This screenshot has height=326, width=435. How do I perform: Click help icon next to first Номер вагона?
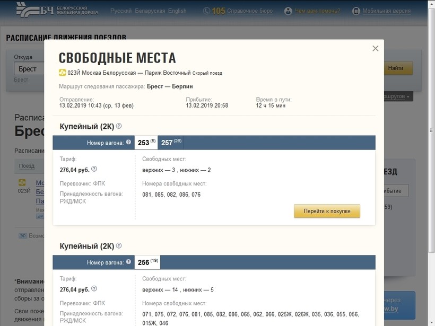128,142
